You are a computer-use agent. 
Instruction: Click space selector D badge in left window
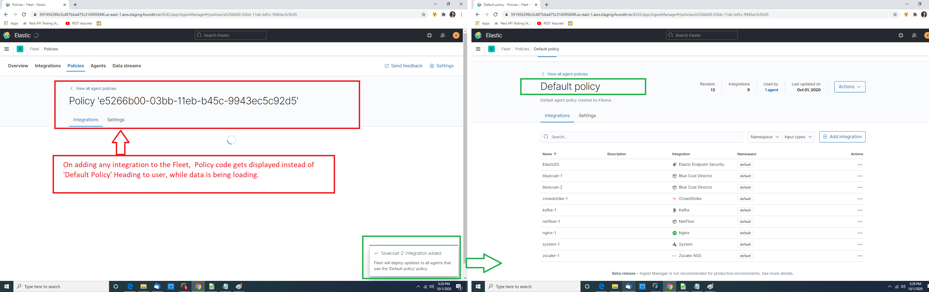[x=20, y=49]
